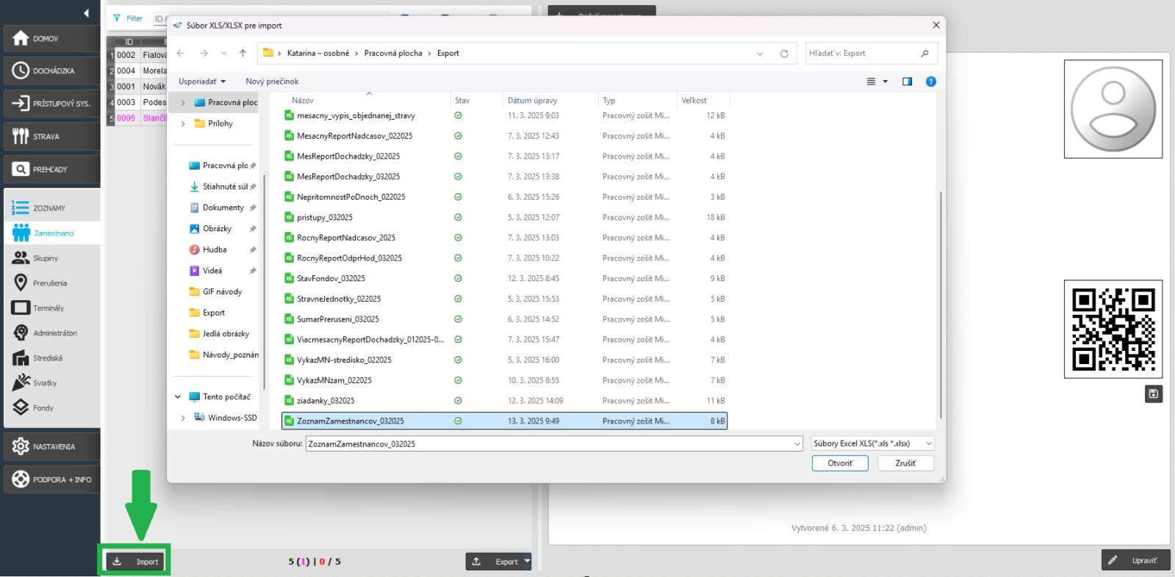Viewport: 1175px width, 577px height.
Task: Select Skupiny in the Zoznamy menu
Action: [x=45, y=258]
